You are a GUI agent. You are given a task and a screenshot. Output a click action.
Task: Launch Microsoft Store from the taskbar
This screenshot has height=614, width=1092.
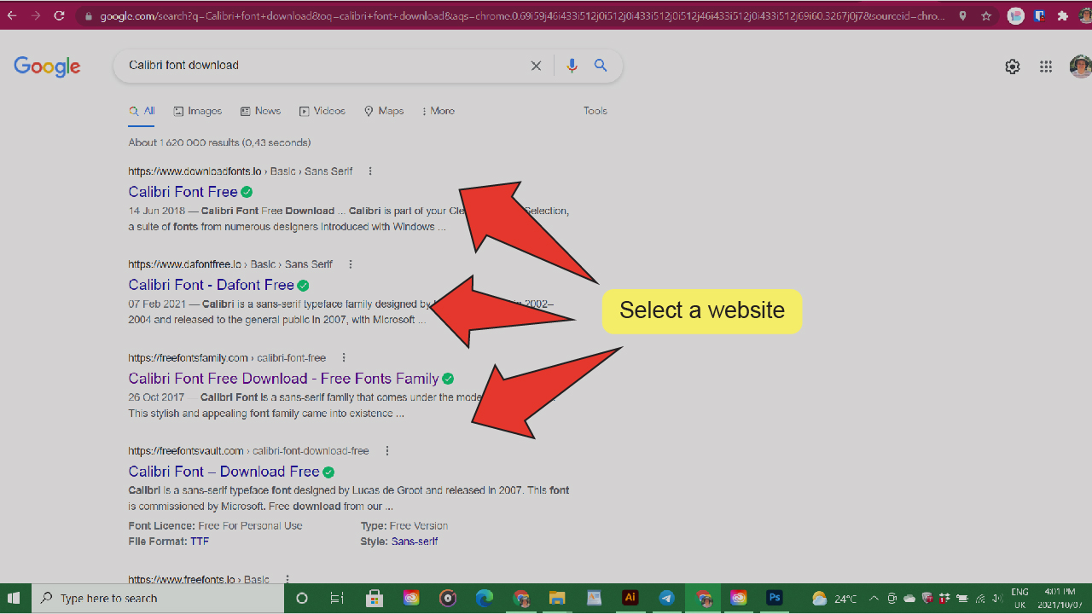[374, 598]
